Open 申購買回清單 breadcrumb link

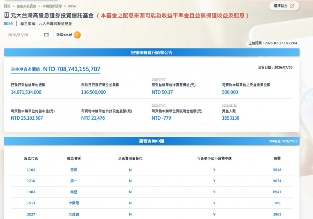52,6
